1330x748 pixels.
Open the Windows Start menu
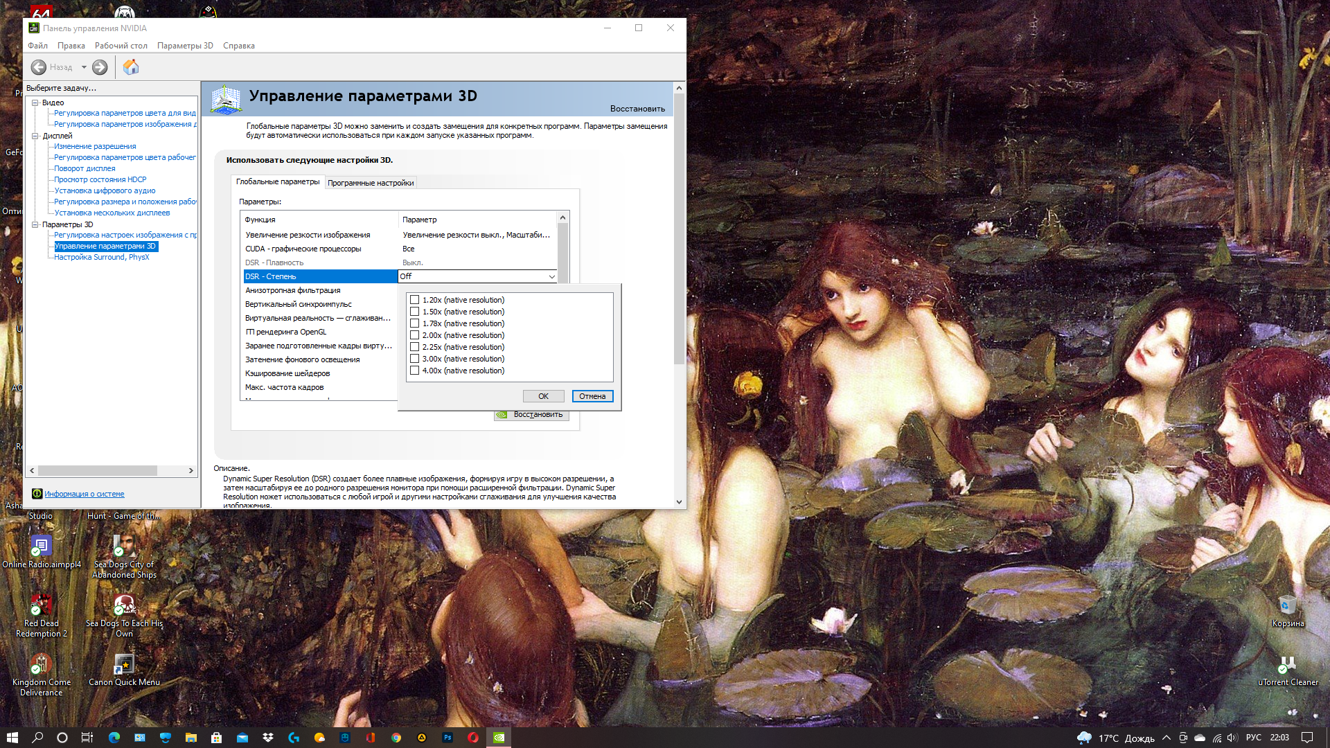click(12, 738)
